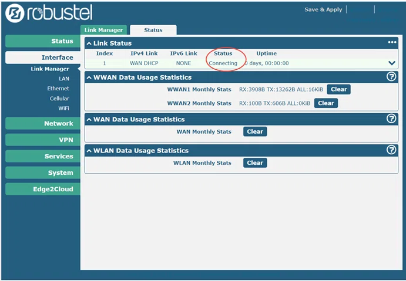This screenshot has width=406, height=281.
Task: Open the Status sidebar menu
Action: (43, 41)
